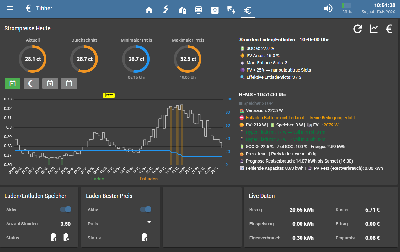The width and height of the screenshot is (400, 252).
Task: Click the Aktuell 28.1 ct gauge
Action: click(x=33, y=59)
